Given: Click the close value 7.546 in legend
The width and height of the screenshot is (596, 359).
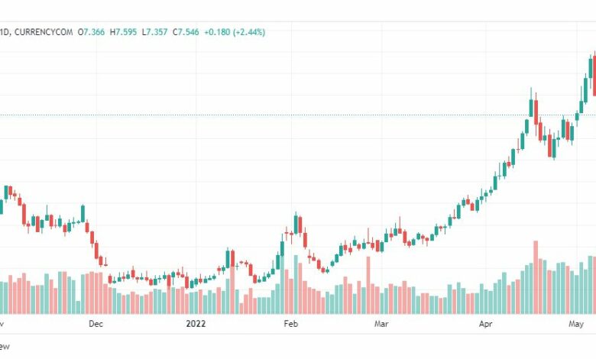Looking at the screenshot, I should click(x=189, y=32).
